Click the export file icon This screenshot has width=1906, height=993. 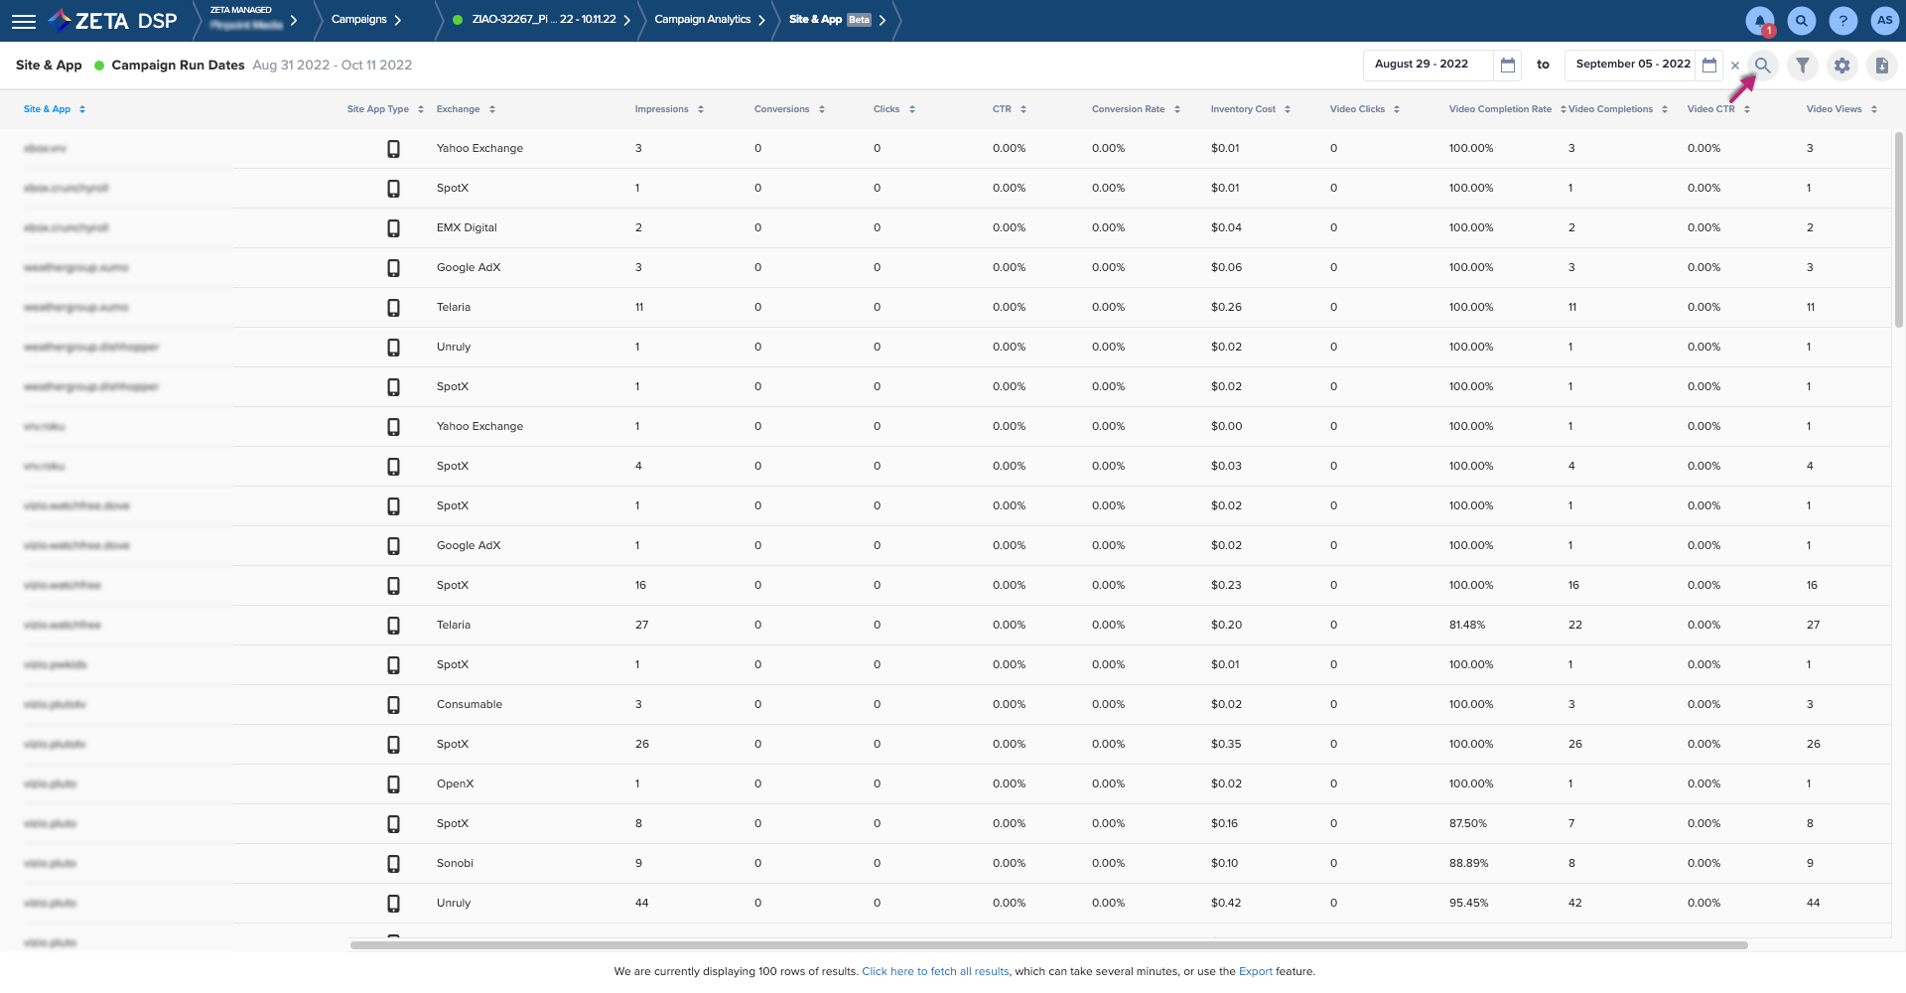click(1882, 66)
